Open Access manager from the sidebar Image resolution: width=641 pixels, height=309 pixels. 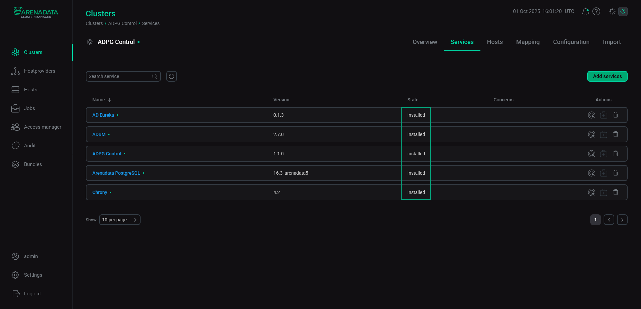[x=43, y=127]
